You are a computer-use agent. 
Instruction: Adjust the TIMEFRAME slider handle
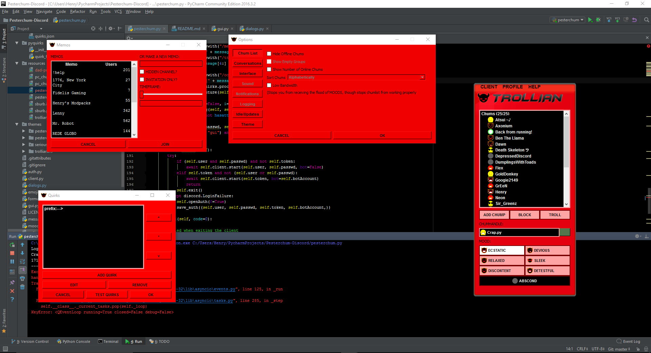142,94
